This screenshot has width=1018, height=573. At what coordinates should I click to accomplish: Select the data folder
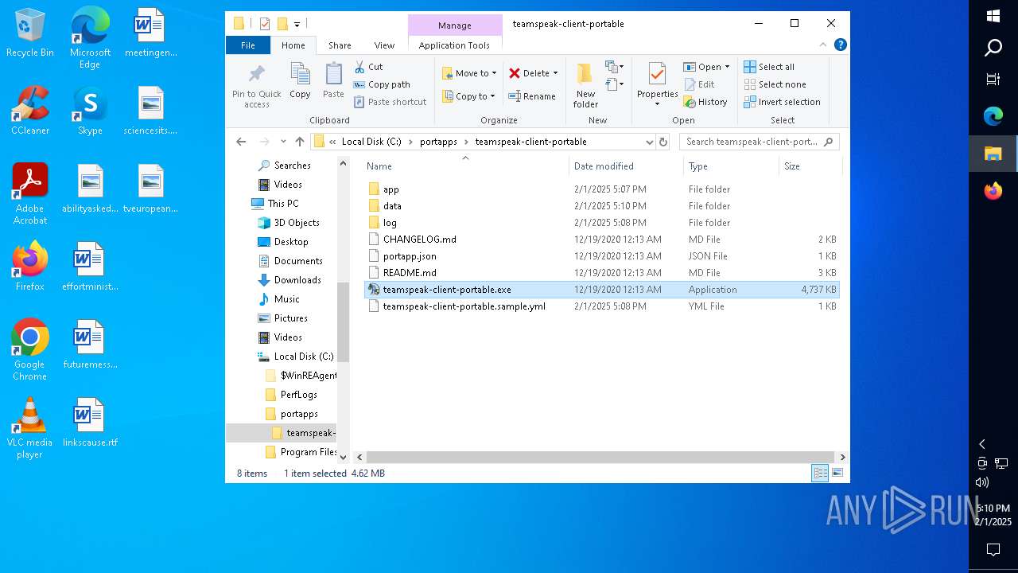click(x=601, y=206)
